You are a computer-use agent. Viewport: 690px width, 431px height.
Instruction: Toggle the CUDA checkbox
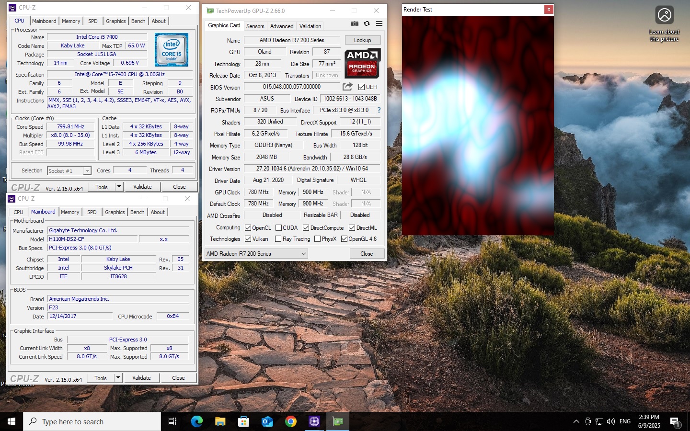click(278, 228)
